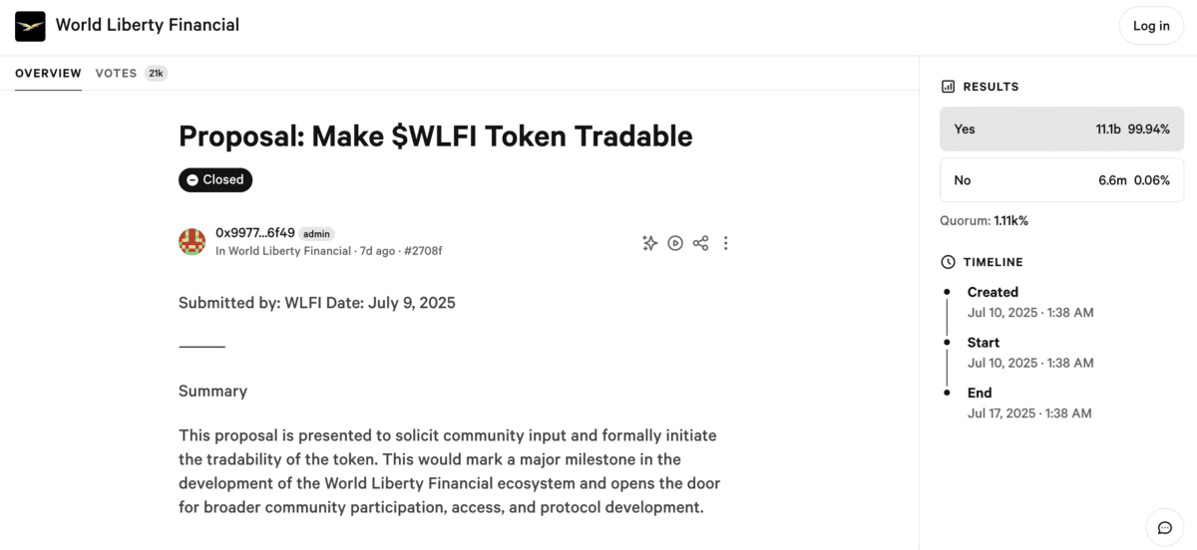
Task: Click the Timeline clock icon
Action: click(948, 262)
